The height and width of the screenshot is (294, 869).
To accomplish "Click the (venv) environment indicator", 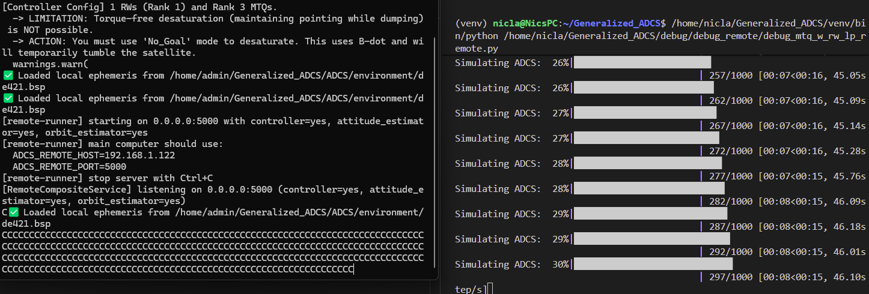I will coord(471,23).
